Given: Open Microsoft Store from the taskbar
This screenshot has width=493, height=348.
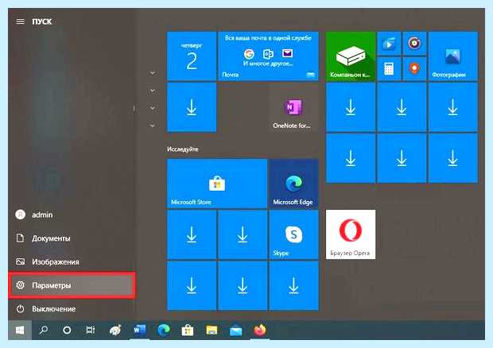Looking at the screenshot, I should click(x=188, y=330).
